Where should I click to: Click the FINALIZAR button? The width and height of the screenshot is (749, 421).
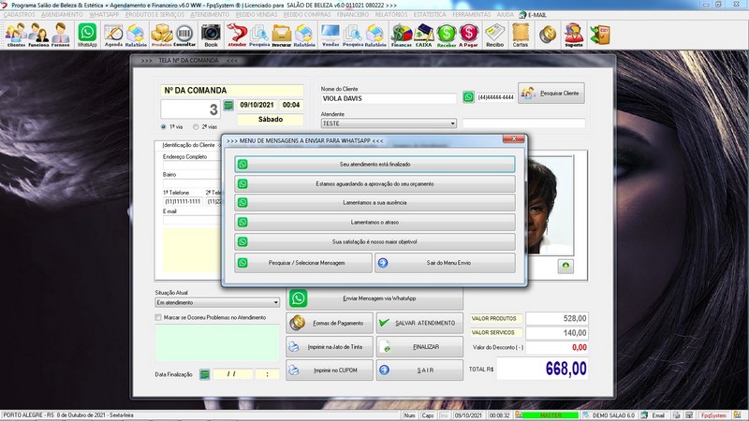[419, 347]
